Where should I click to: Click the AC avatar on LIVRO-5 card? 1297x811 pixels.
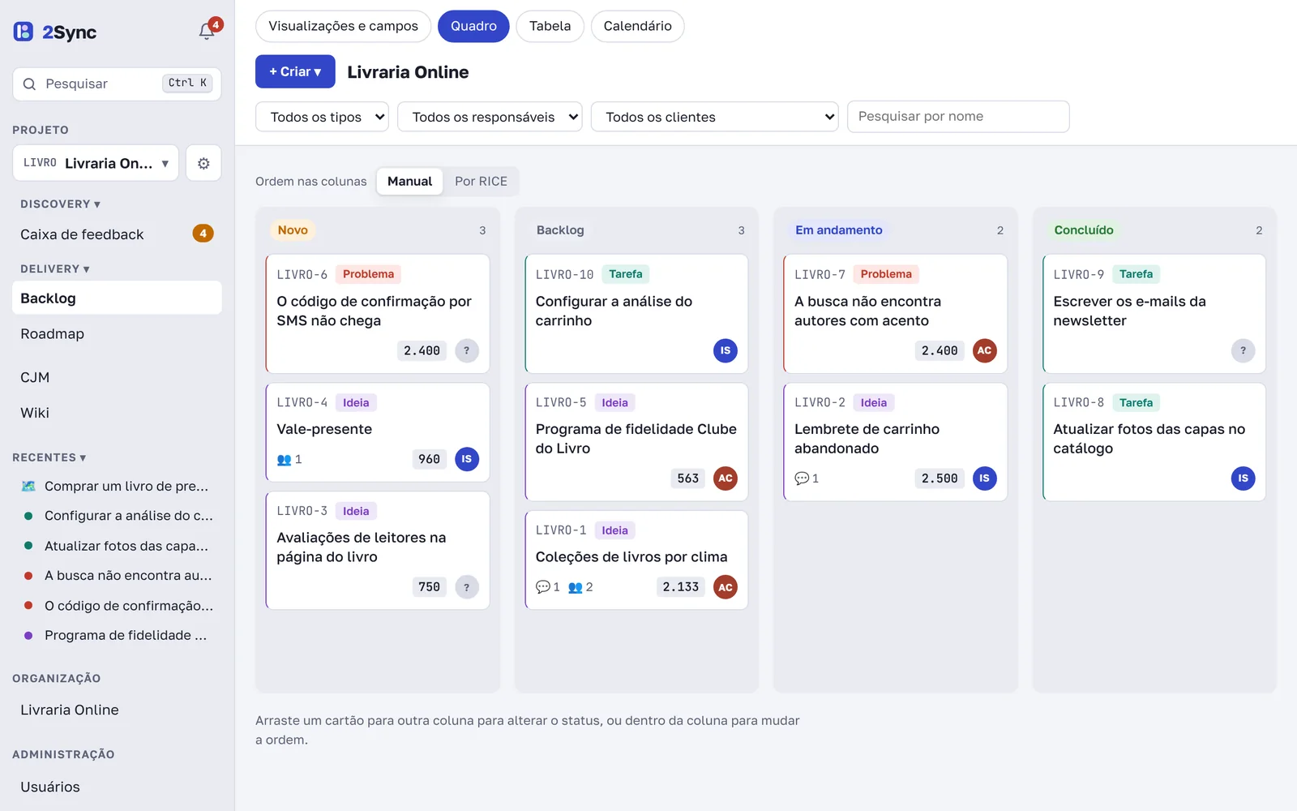(x=726, y=478)
